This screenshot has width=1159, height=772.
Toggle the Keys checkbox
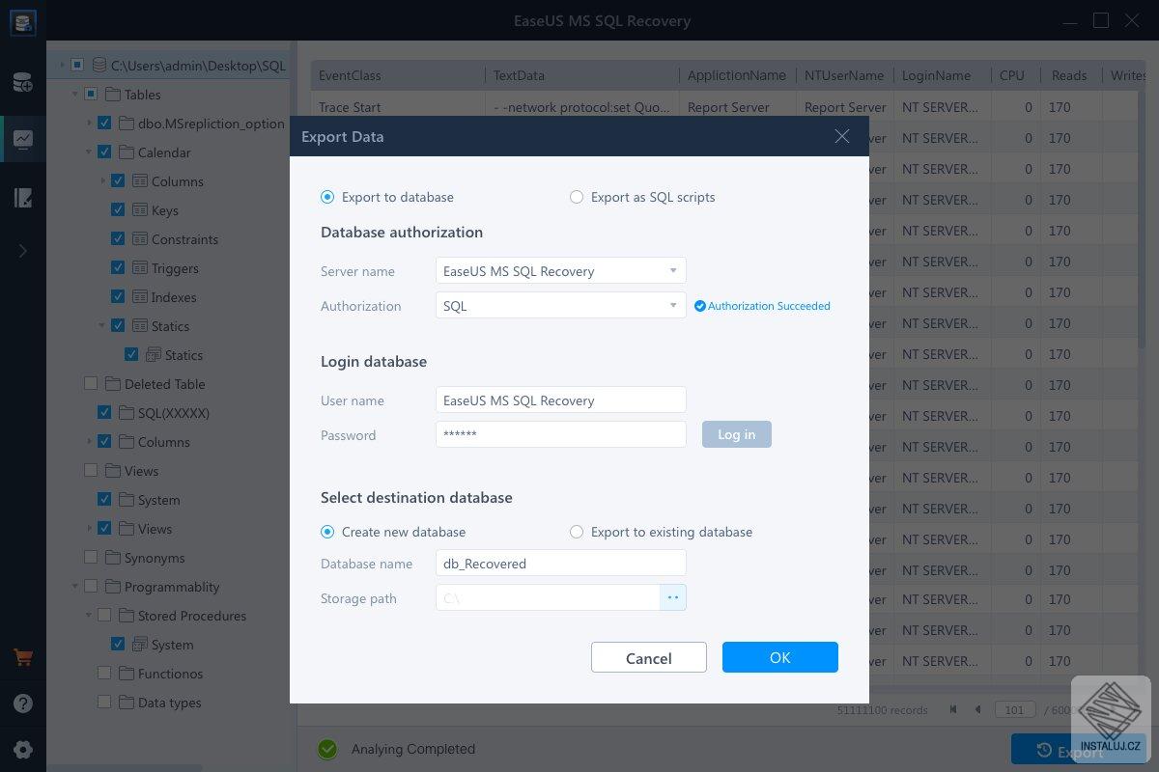click(118, 209)
